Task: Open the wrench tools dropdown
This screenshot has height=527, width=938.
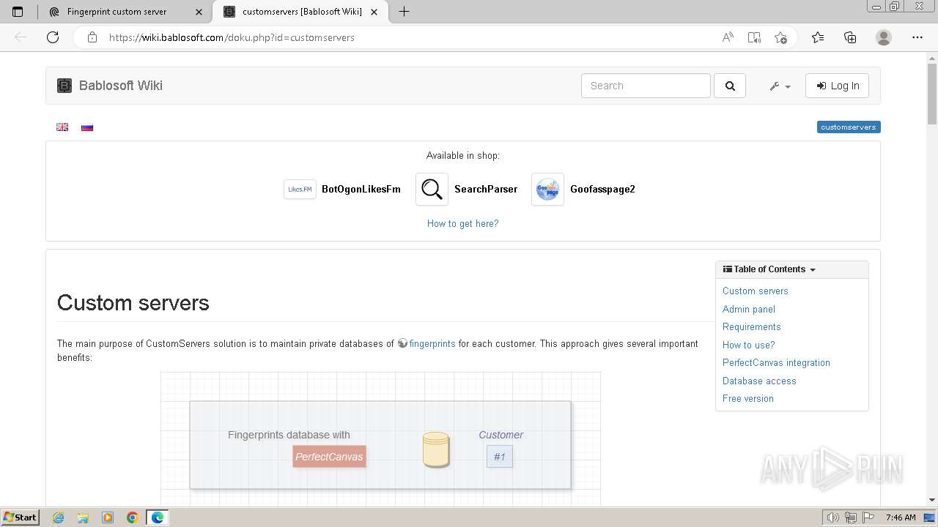Action: (x=780, y=86)
